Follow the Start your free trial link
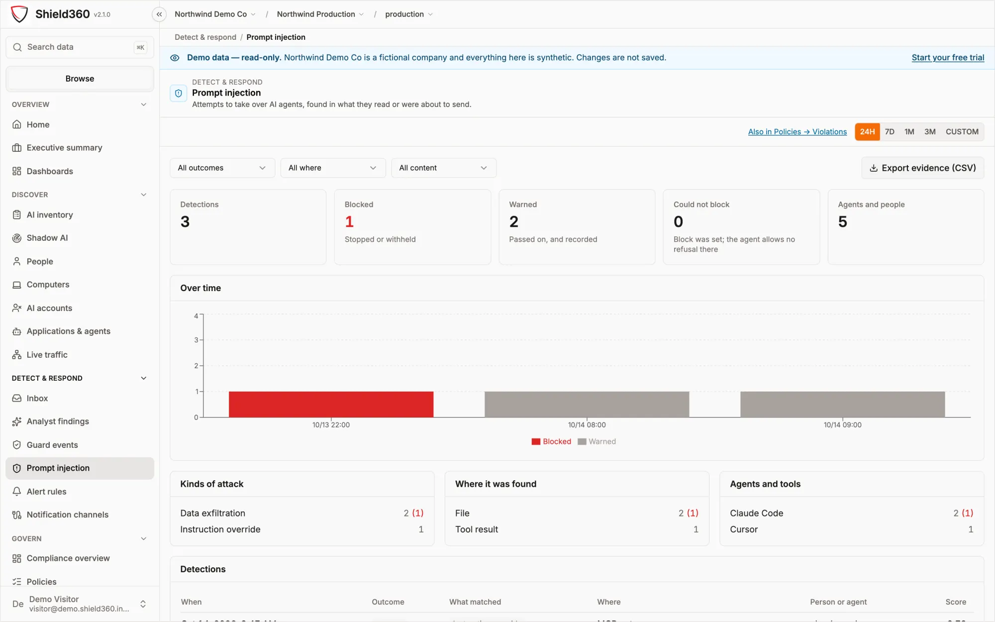The height and width of the screenshot is (622, 995). point(948,58)
